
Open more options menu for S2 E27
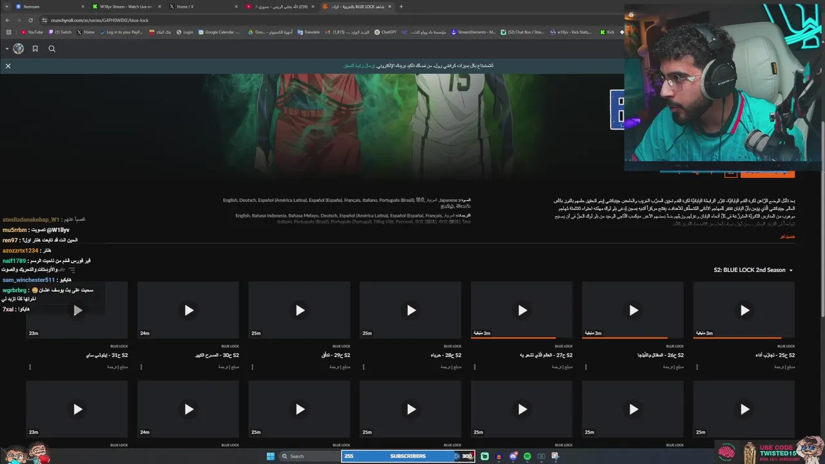[x=474, y=367]
